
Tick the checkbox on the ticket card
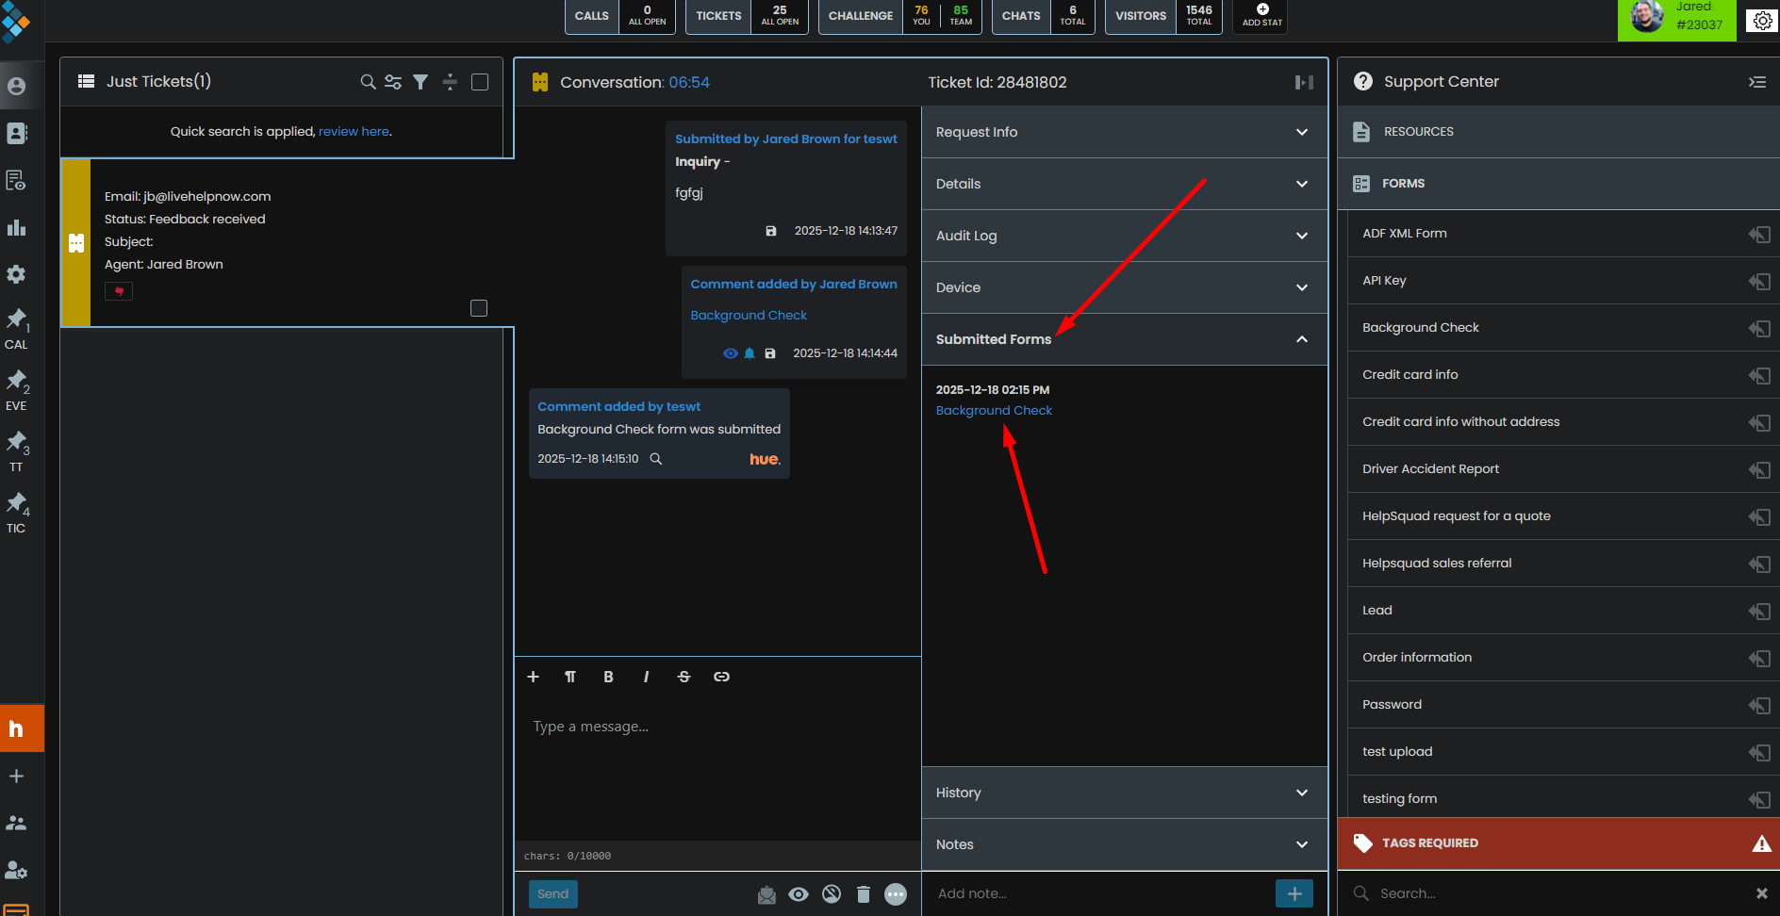click(479, 308)
